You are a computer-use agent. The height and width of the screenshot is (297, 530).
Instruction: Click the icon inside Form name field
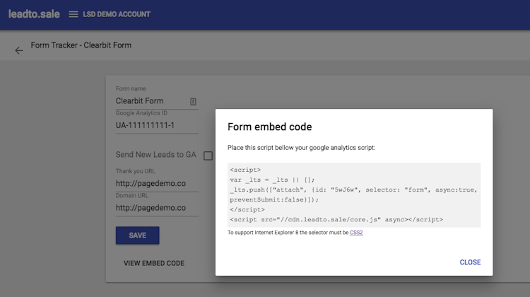(193, 101)
